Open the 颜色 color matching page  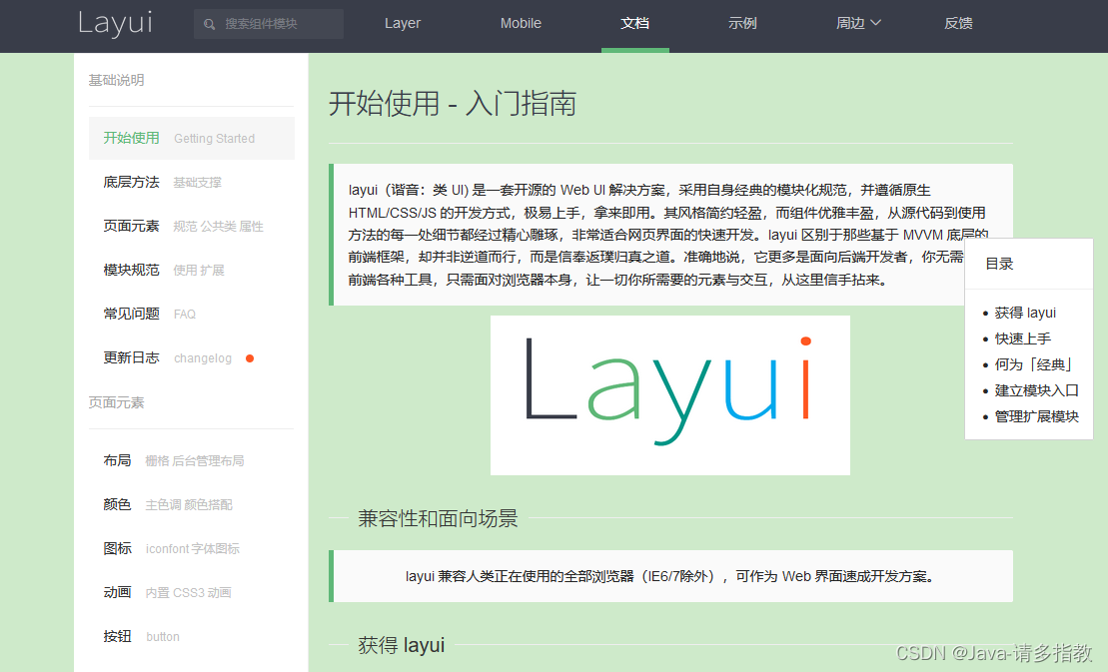tap(117, 504)
